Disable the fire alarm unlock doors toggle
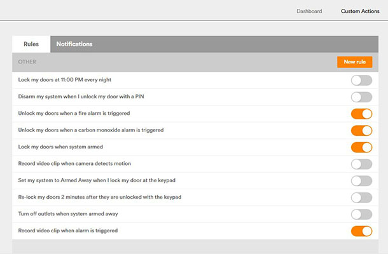Viewport: 388px width, 254px height. [x=361, y=114]
